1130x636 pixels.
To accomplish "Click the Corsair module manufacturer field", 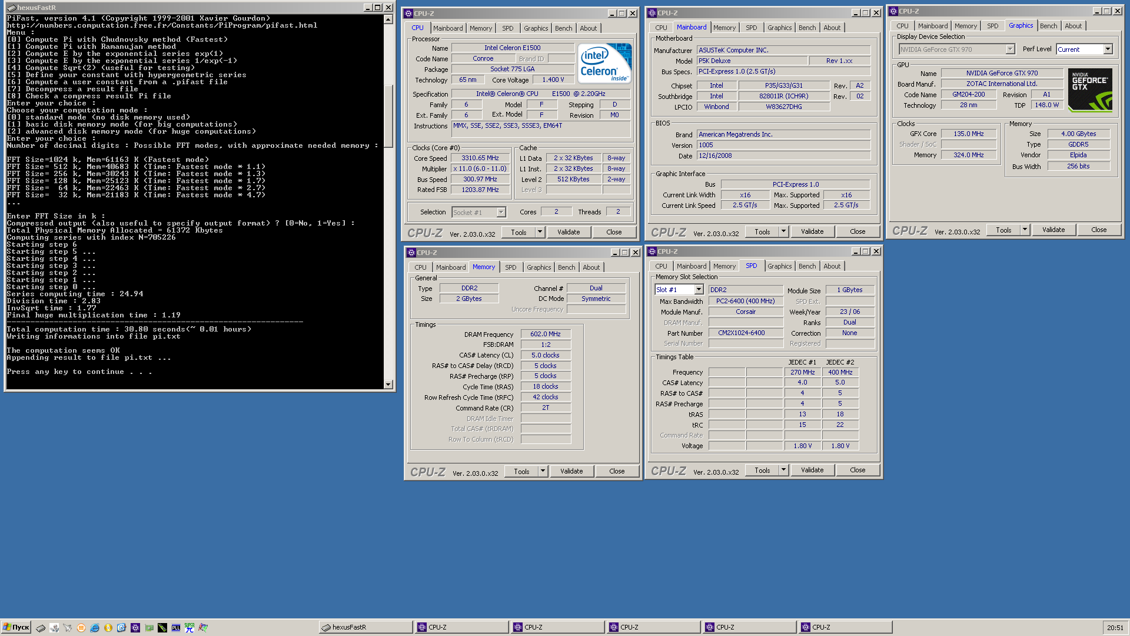I will click(746, 312).
